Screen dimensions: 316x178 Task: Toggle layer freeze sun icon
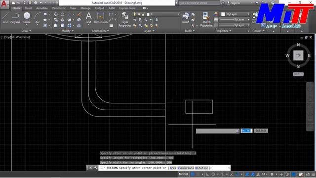click(139, 14)
